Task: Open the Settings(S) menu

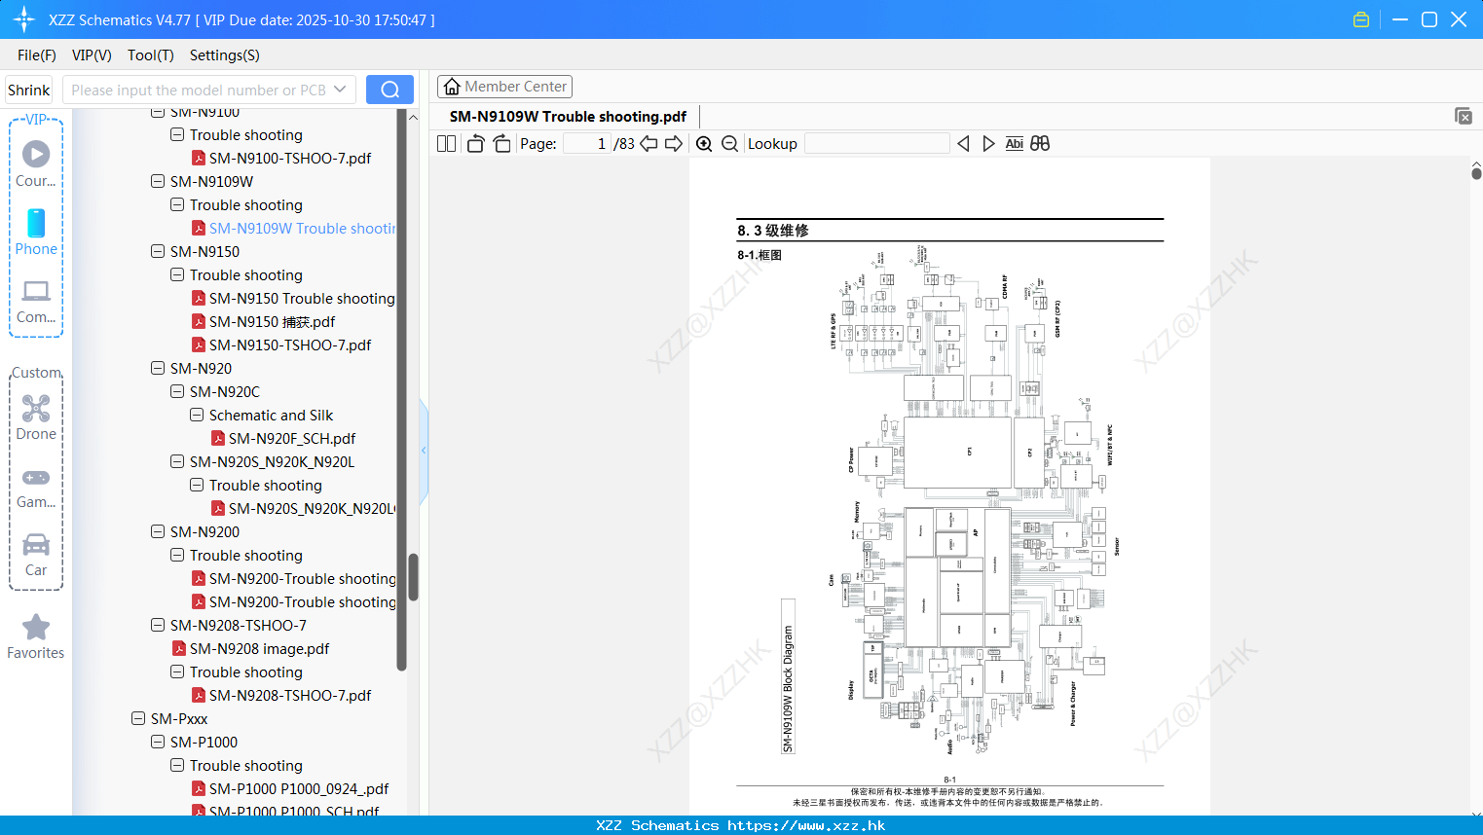Action: click(225, 55)
